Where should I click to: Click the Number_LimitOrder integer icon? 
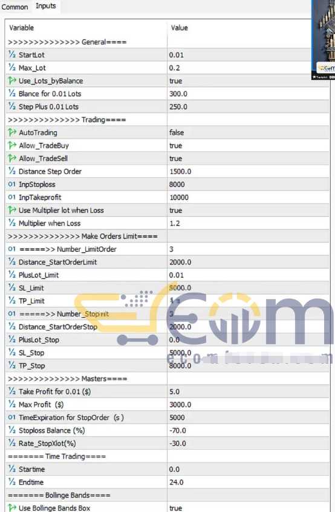coord(12,249)
